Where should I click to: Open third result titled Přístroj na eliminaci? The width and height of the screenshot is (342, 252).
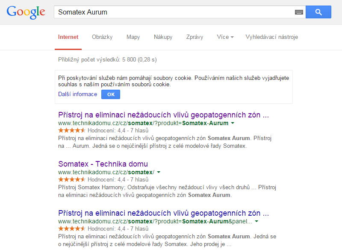tap(163, 213)
